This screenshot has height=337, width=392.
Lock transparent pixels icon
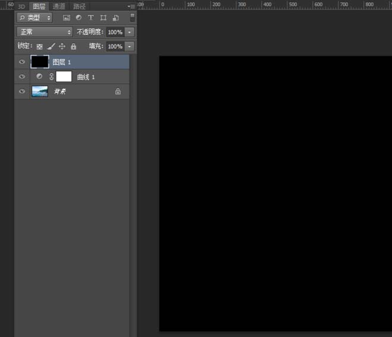tap(40, 46)
